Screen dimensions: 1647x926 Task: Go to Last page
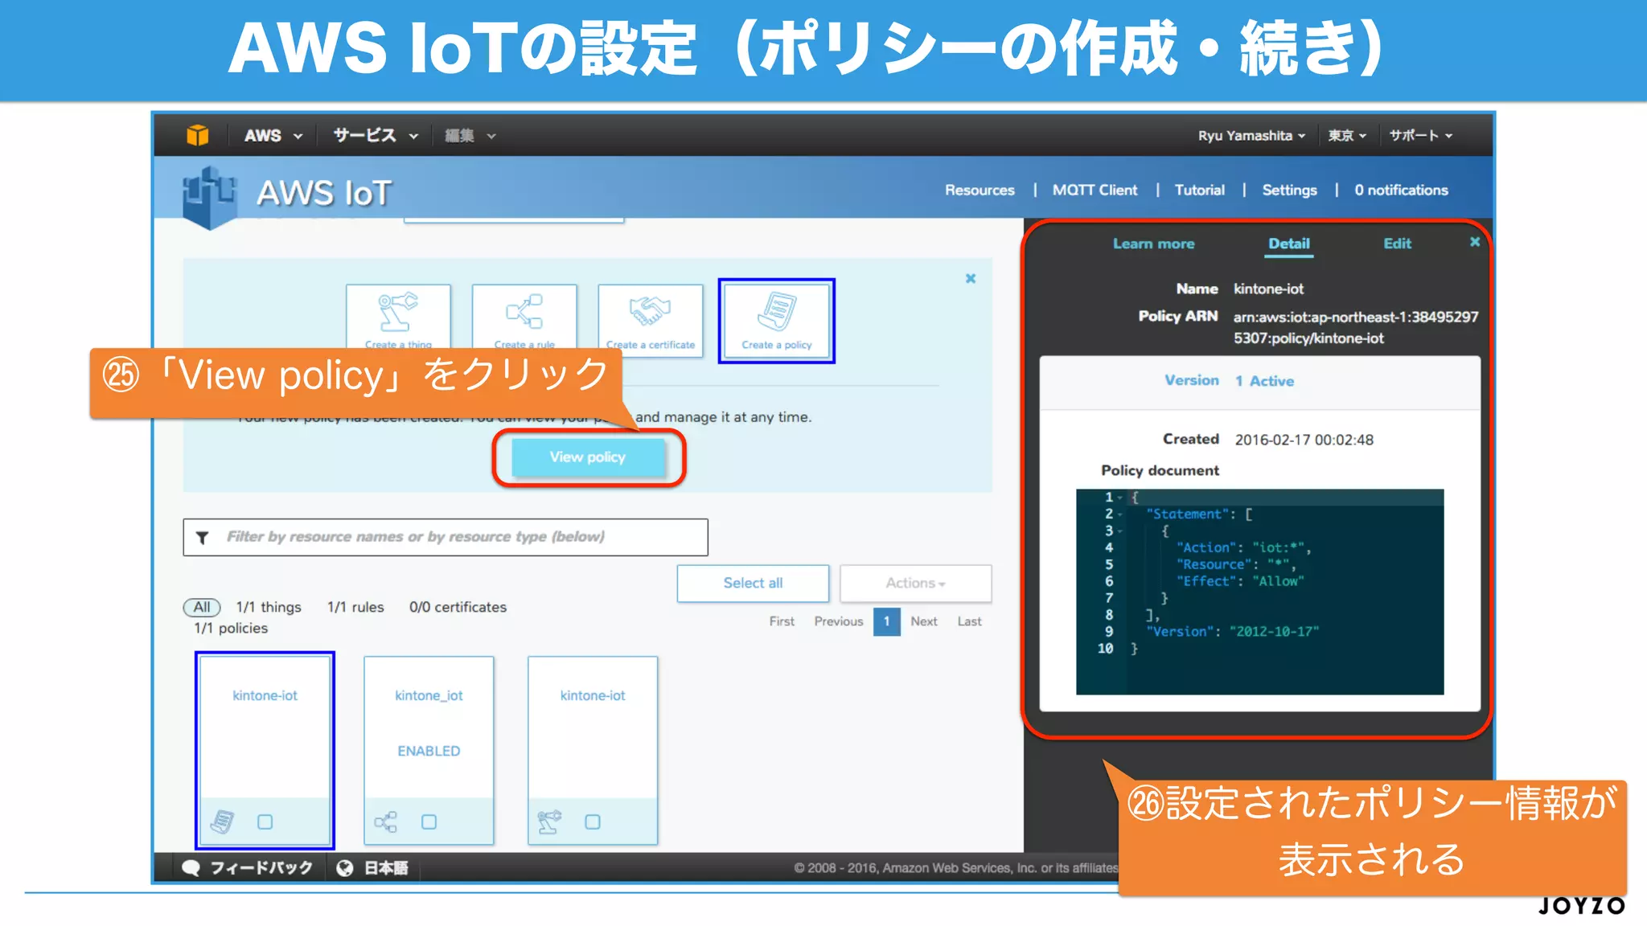969,621
